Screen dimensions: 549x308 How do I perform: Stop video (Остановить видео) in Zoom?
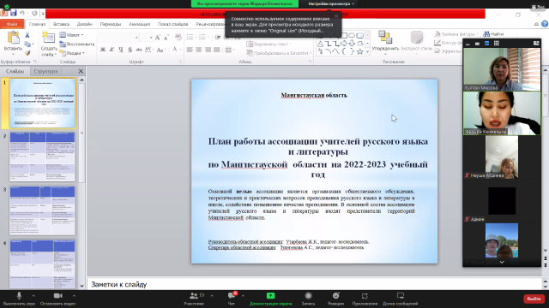[x=57, y=296]
